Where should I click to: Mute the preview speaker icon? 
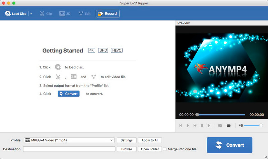tap(241, 126)
